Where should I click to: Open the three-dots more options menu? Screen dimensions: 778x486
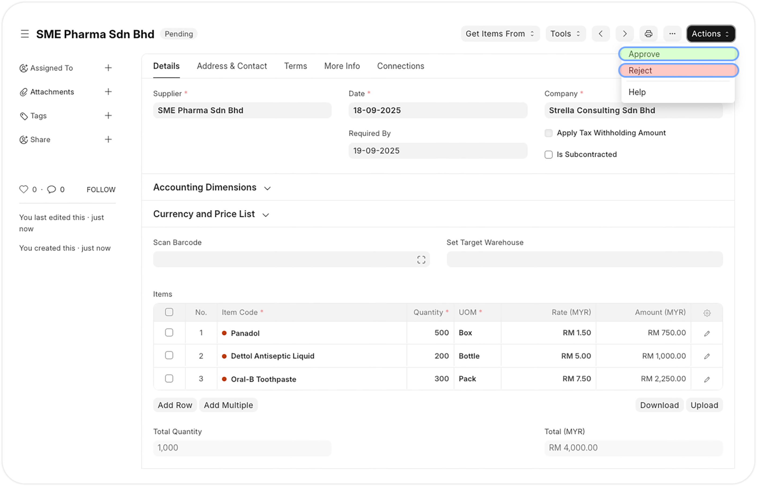[x=672, y=34]
